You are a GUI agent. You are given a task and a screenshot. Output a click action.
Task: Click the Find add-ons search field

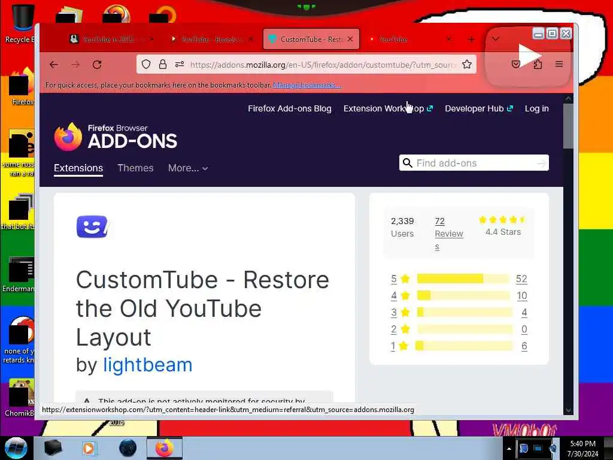tap(474, 163)
